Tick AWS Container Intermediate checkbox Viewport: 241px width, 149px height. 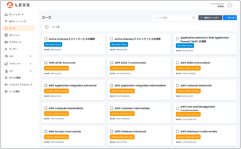click(x=111, y=108)
